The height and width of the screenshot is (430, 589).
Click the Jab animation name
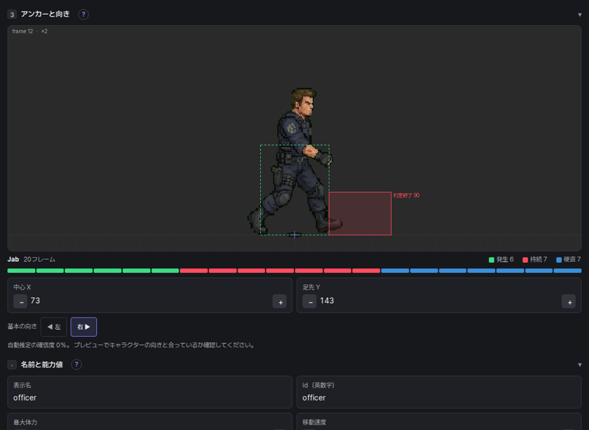13,259
